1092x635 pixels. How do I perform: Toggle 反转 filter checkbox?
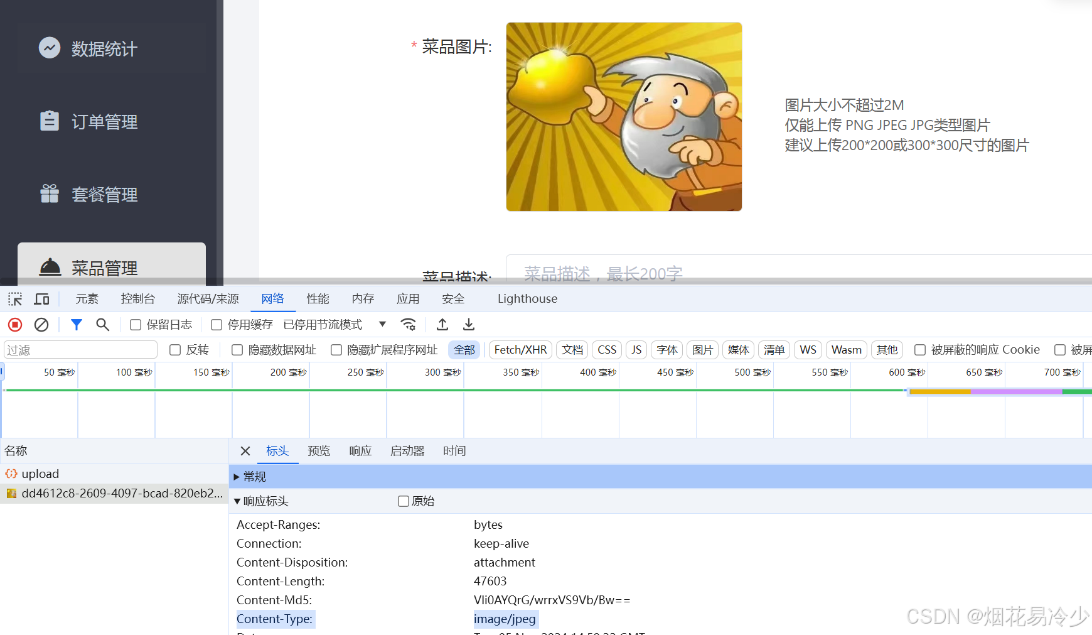[x=175, y=350]
